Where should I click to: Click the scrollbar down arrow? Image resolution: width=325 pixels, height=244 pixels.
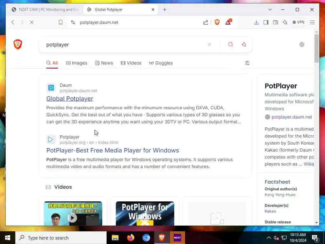coord(316,222)
